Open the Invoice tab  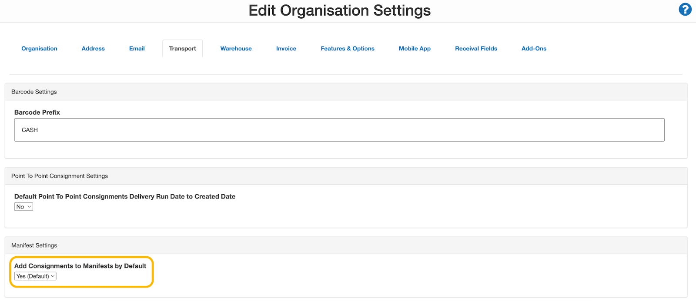286,49
